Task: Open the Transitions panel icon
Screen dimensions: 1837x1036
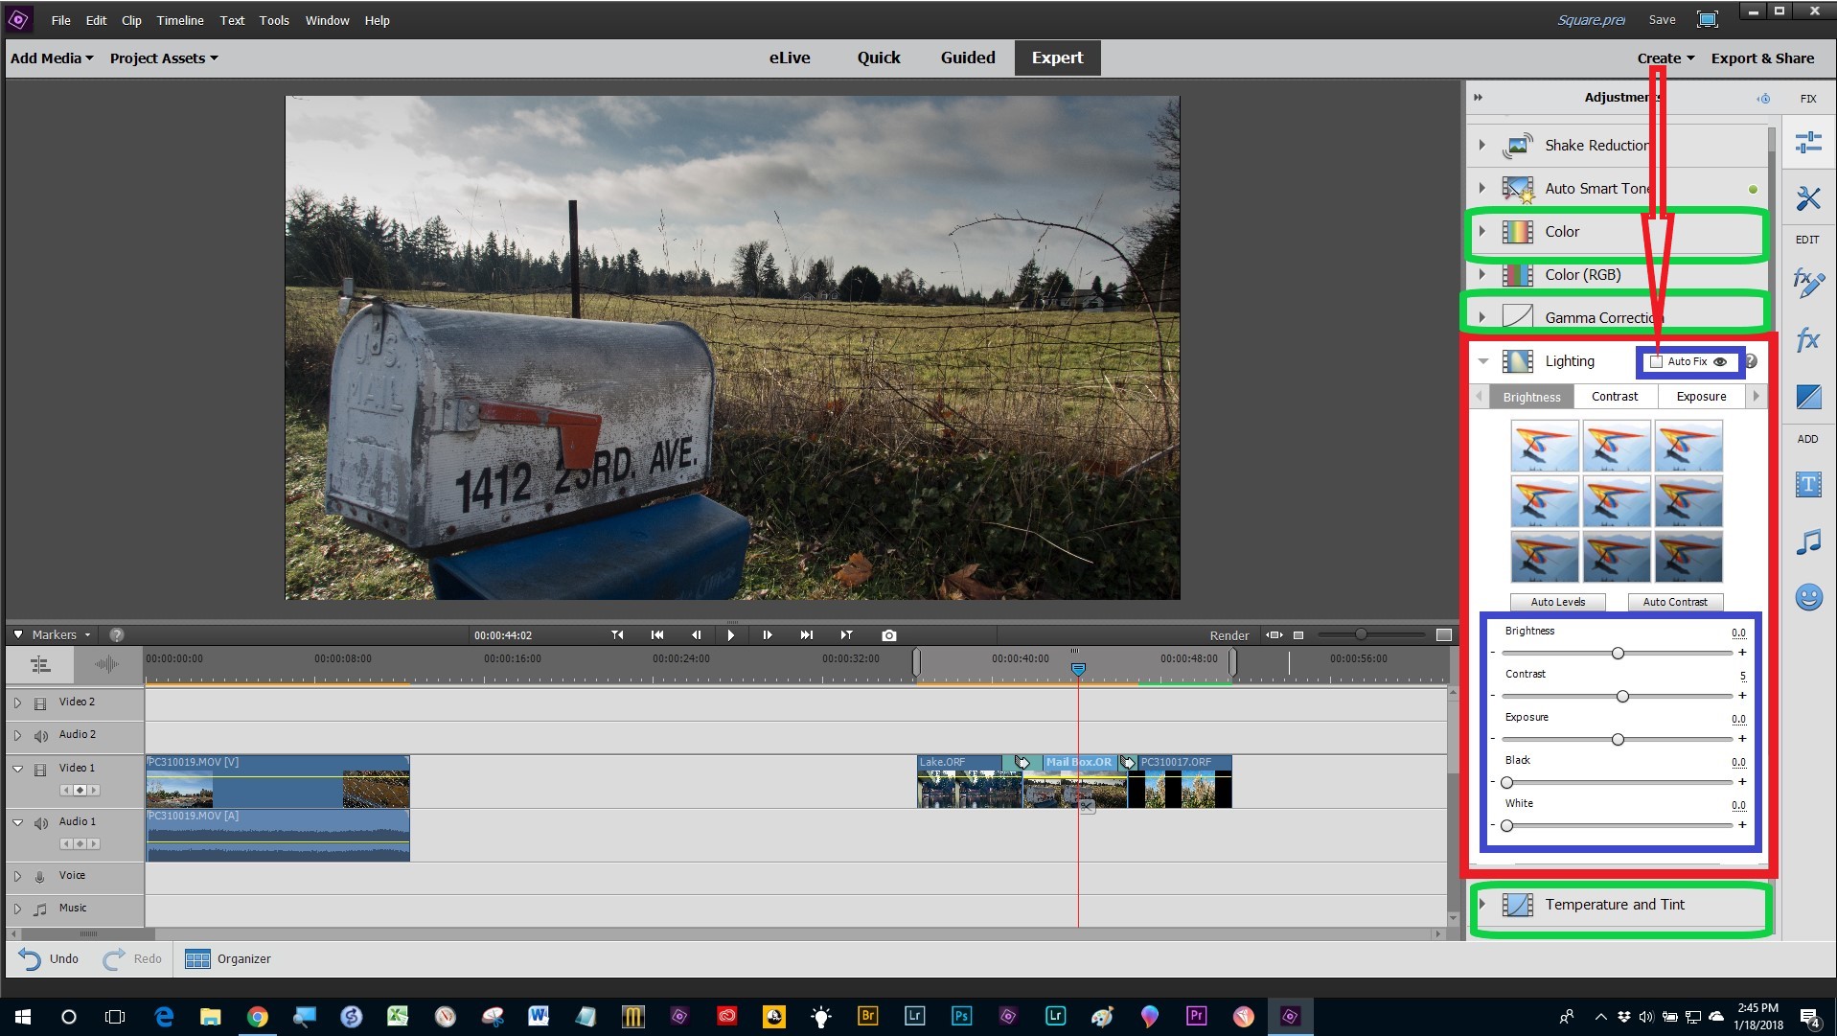Action: [x=1807, y=397]
